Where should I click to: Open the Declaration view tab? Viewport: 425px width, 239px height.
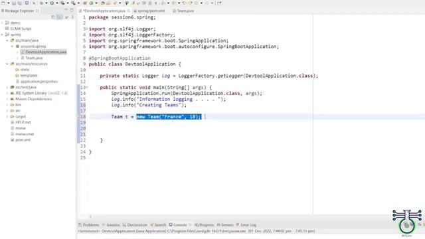point(135,225)
